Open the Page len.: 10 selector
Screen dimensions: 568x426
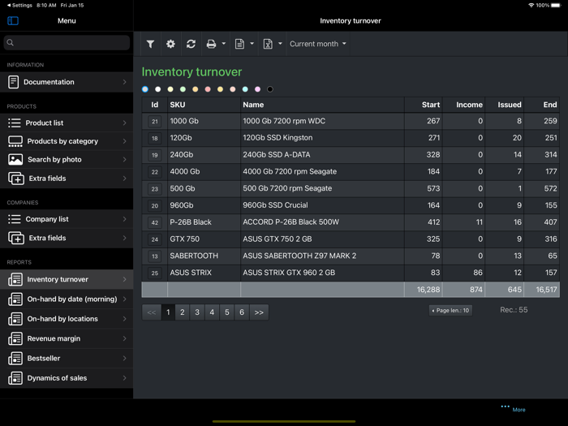450,311
